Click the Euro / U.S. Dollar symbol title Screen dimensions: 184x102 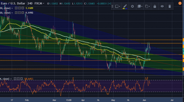tap(13, 3)
